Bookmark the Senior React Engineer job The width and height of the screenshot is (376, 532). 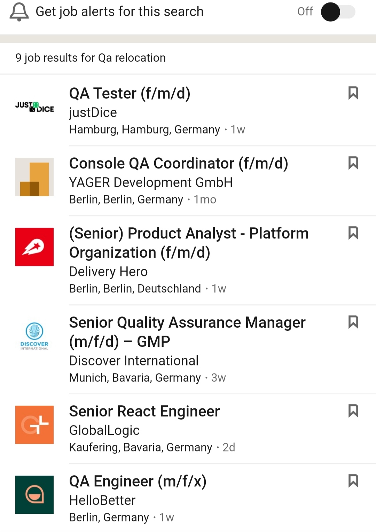353,411
